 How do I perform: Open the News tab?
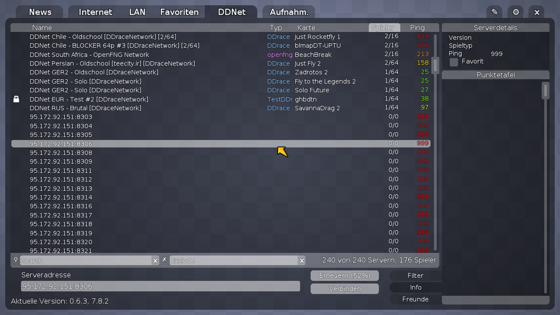(40, 12)
